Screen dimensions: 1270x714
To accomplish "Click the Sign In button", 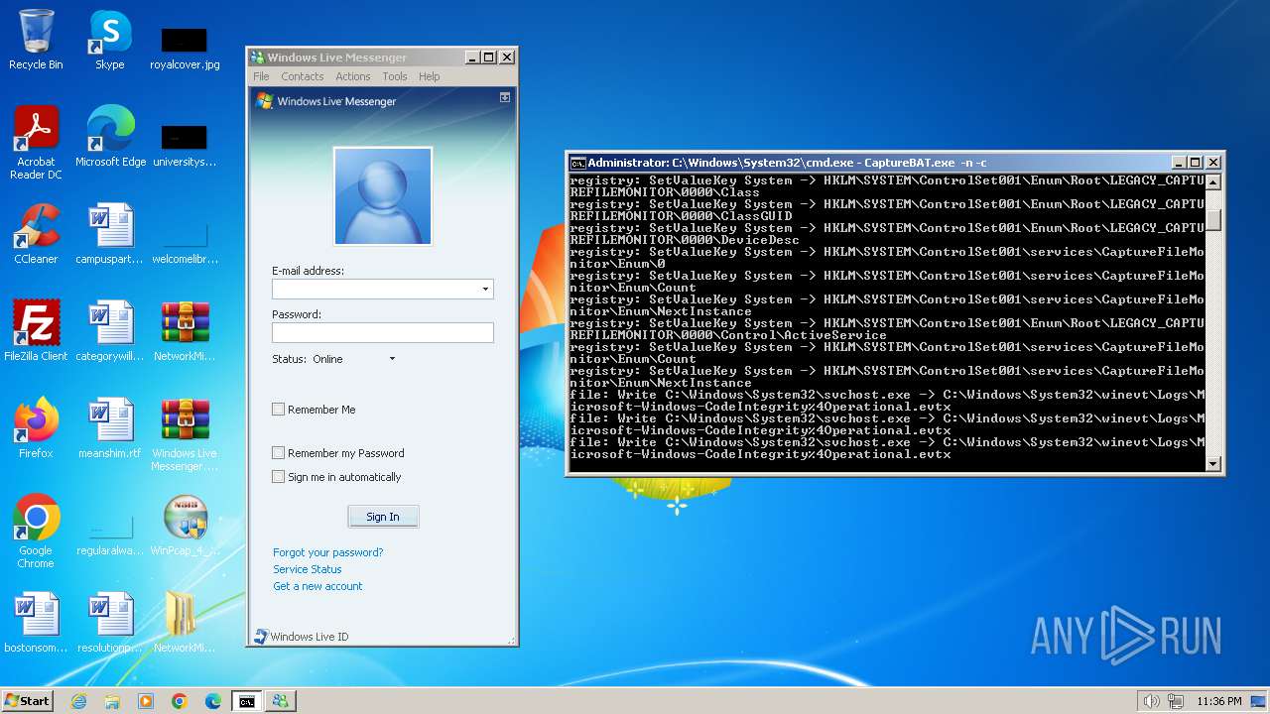I will [x=383, y=517].
